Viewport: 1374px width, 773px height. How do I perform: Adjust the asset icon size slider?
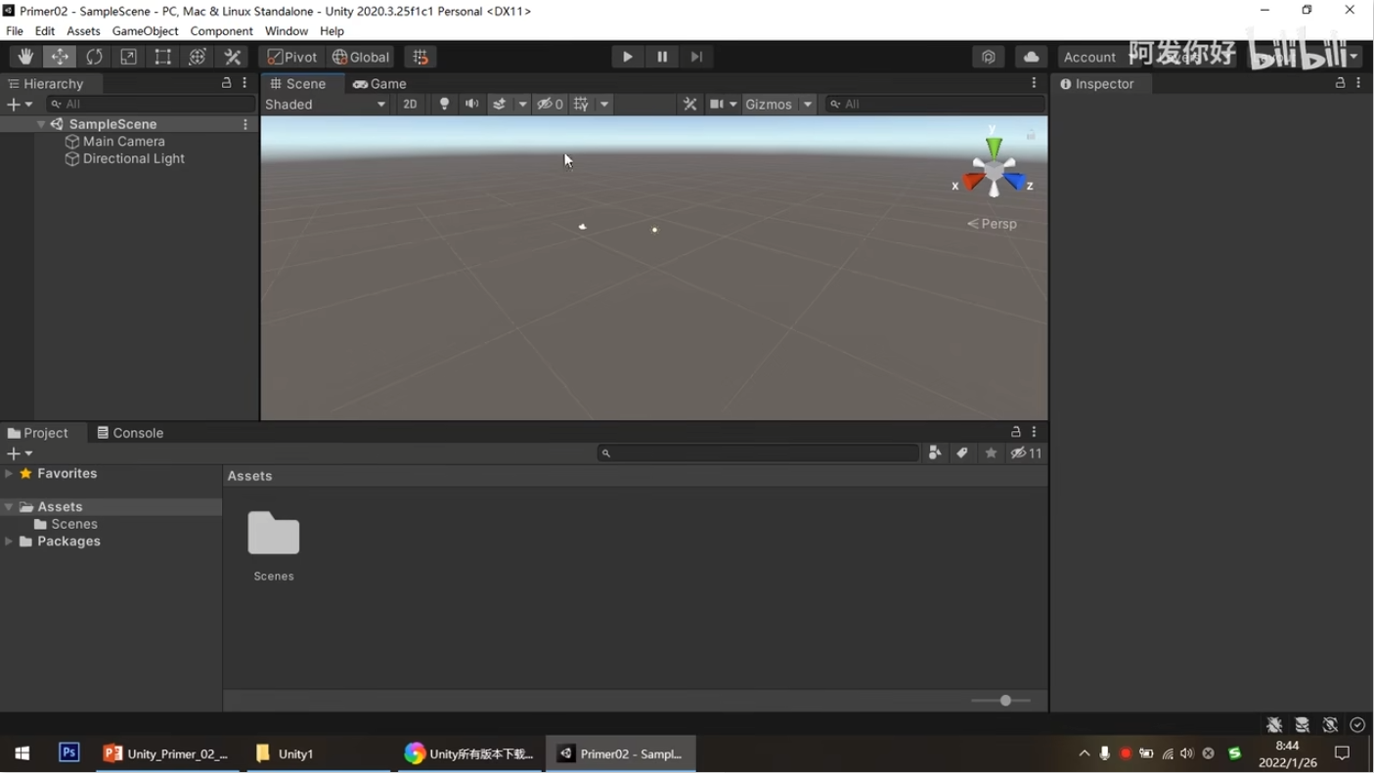[x=1000, y=701]
